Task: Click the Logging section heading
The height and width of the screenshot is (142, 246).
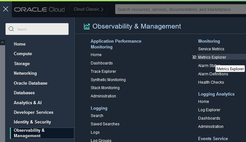Action: click(x=99, y=108)
